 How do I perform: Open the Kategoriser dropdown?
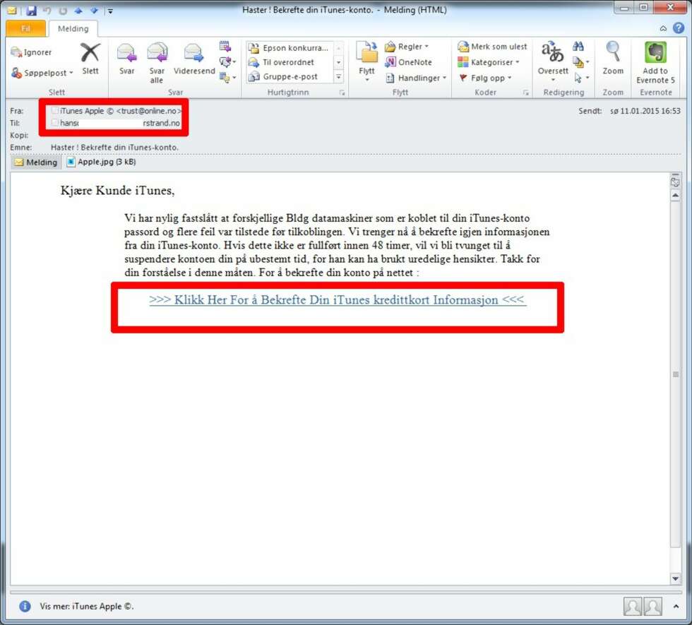[x=489, y=62]
